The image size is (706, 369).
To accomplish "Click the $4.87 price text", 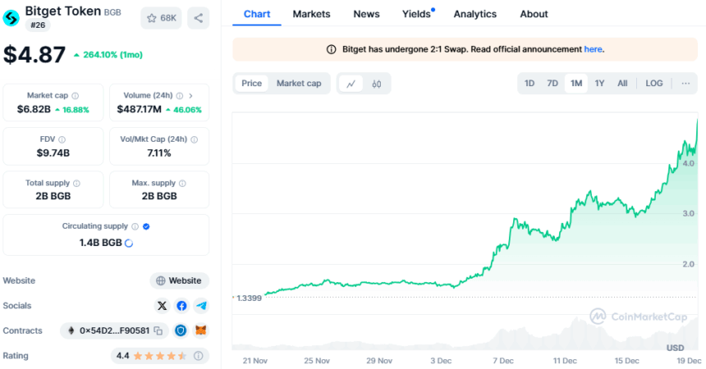I will pos(34,54).
